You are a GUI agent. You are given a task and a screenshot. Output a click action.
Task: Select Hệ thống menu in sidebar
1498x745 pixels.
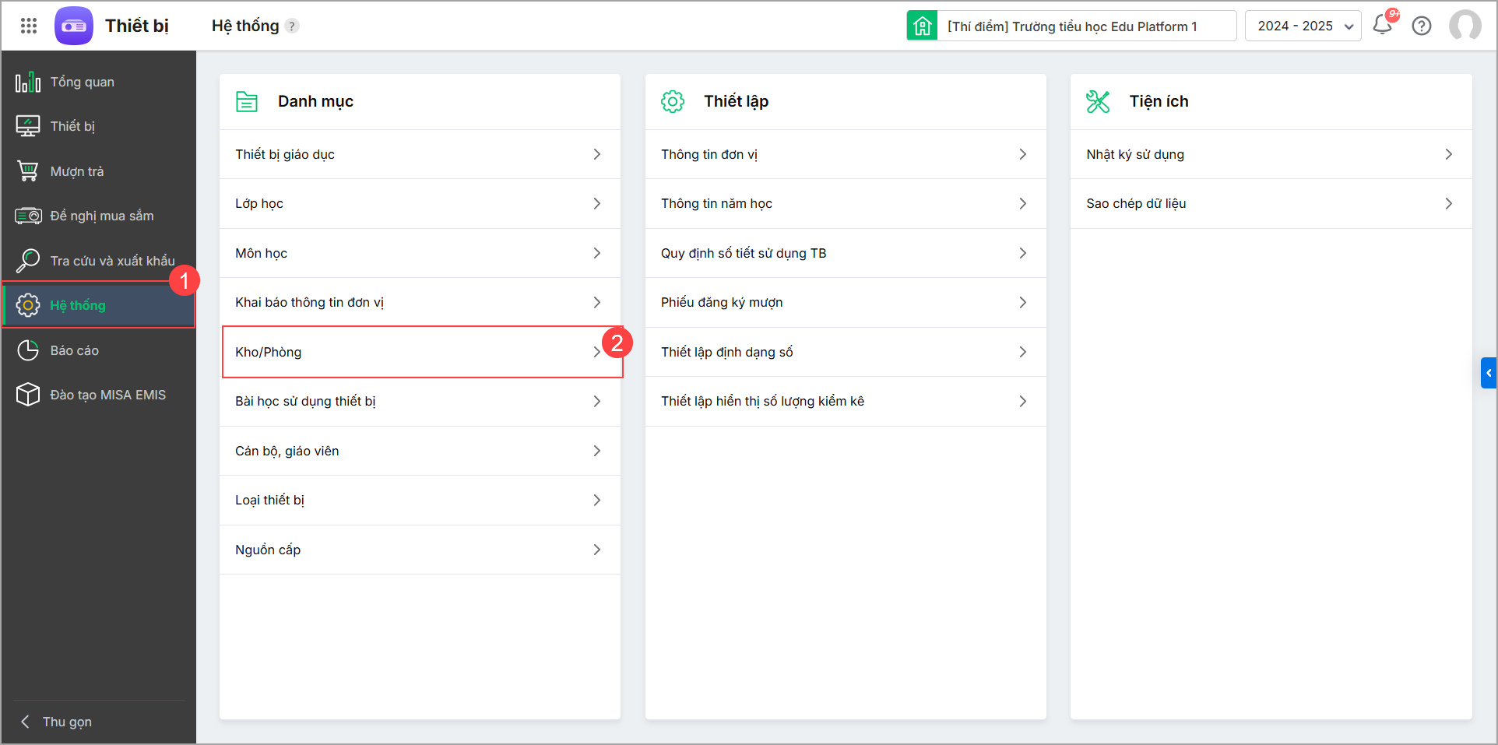pos(78,305)
